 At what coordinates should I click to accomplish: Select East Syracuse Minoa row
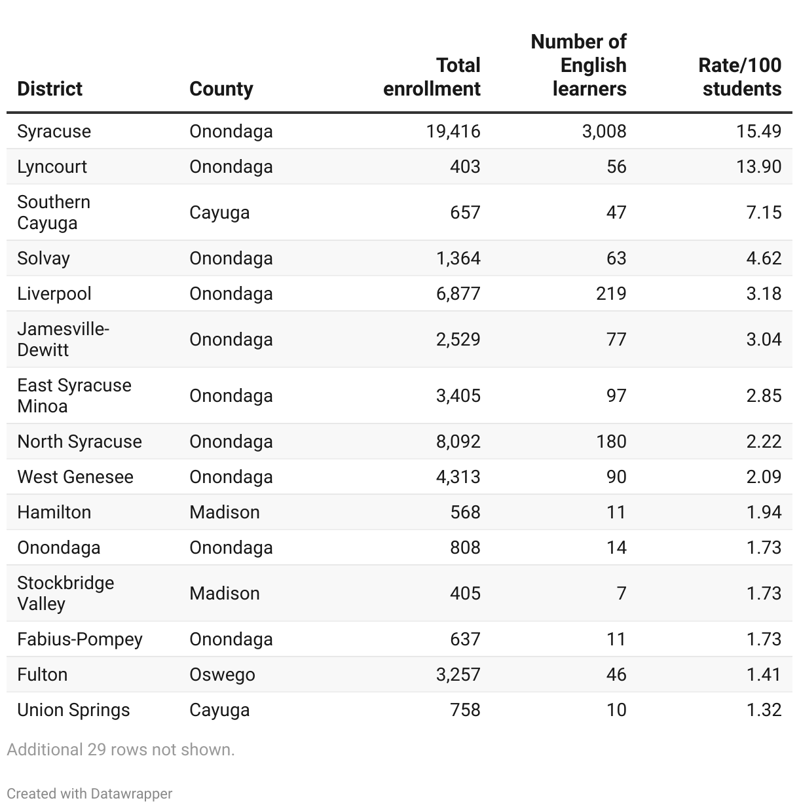pos(399,395)
